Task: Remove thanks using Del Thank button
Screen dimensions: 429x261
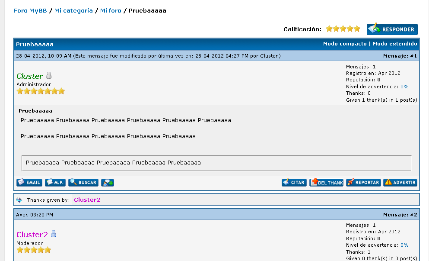Action: (326, 183)
